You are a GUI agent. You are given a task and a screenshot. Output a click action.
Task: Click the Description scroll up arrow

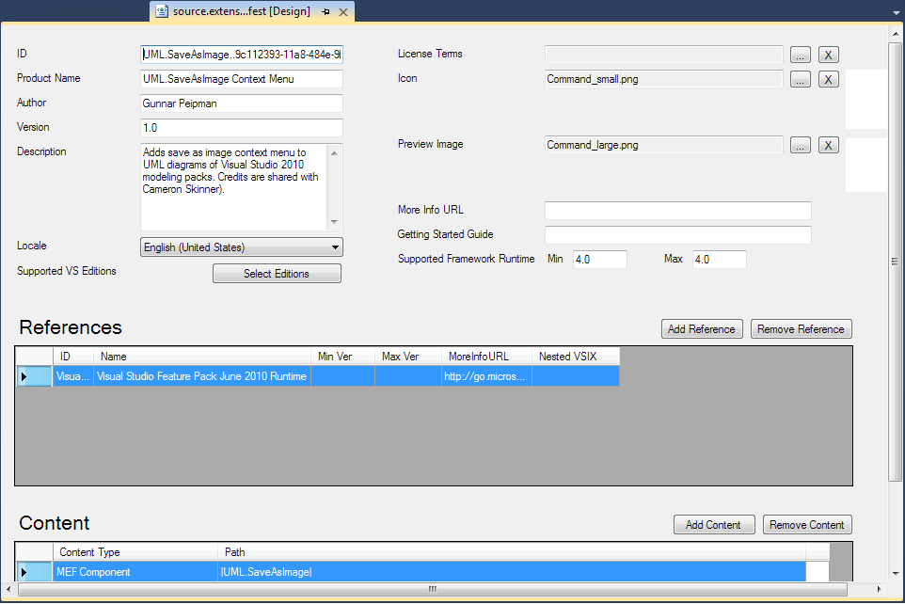pyautogui.click(x=334, y=153)
